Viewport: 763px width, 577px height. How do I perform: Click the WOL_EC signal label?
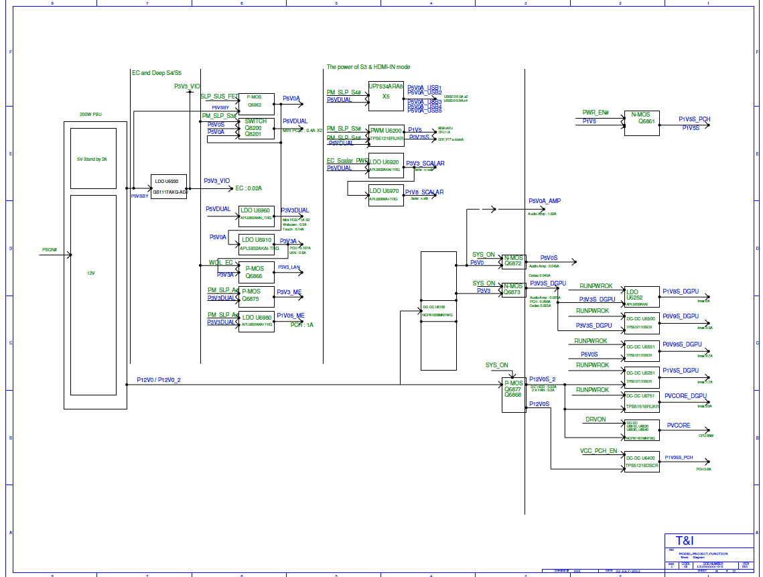221,263
